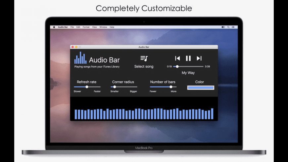Click the 'More' label under Number of bars
The width and height of the screenshot is (288, 162).
[x=173, y=91]
